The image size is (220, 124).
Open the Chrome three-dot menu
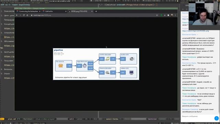(x=175, y=15)
